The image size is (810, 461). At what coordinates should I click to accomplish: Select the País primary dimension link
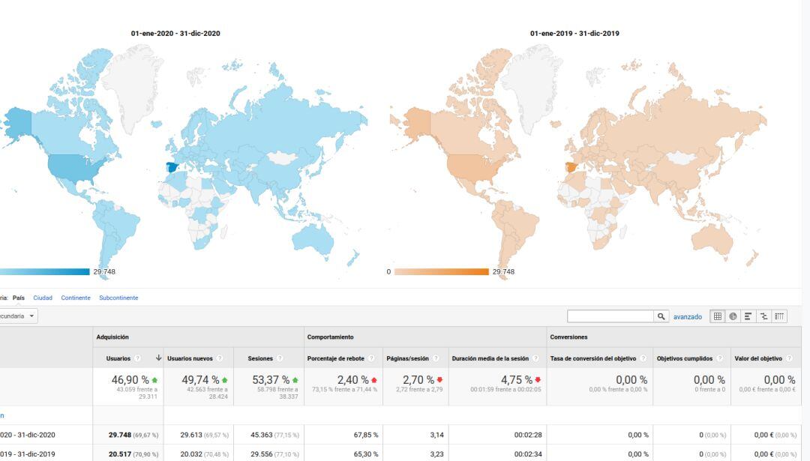pyautogui.click(x=18, y=298)
